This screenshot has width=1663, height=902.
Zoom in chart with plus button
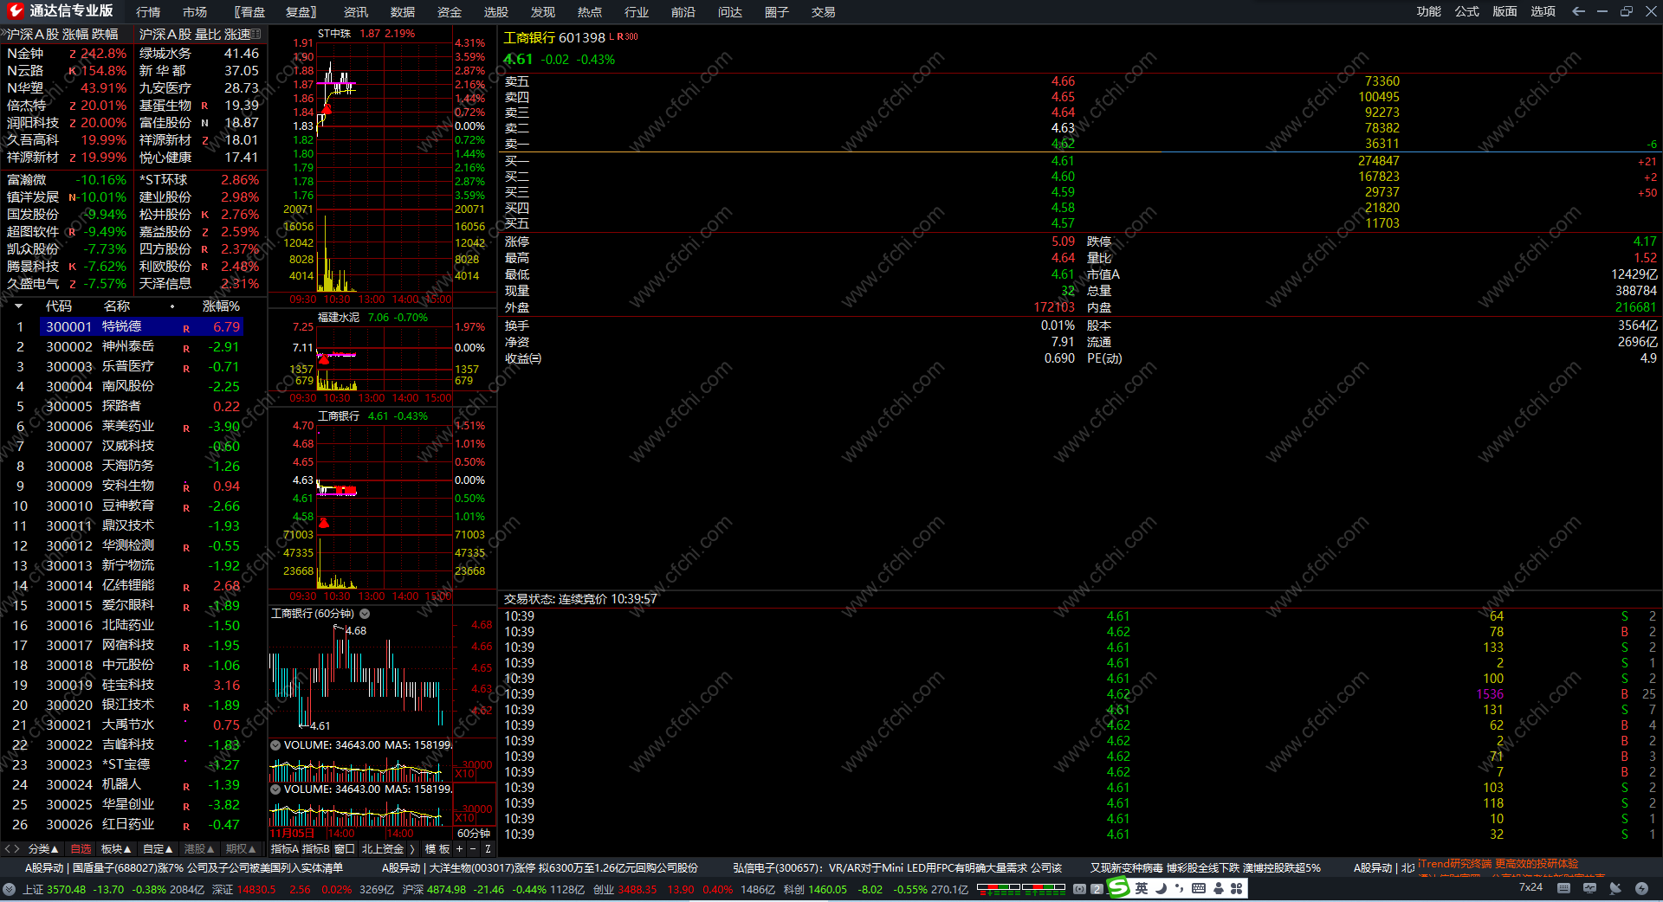tap(460, 849)
